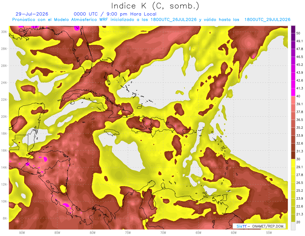Click the latitude label "20N"
Image resolution: width=305 pixels, height=236 pixels.
(4, 117)
